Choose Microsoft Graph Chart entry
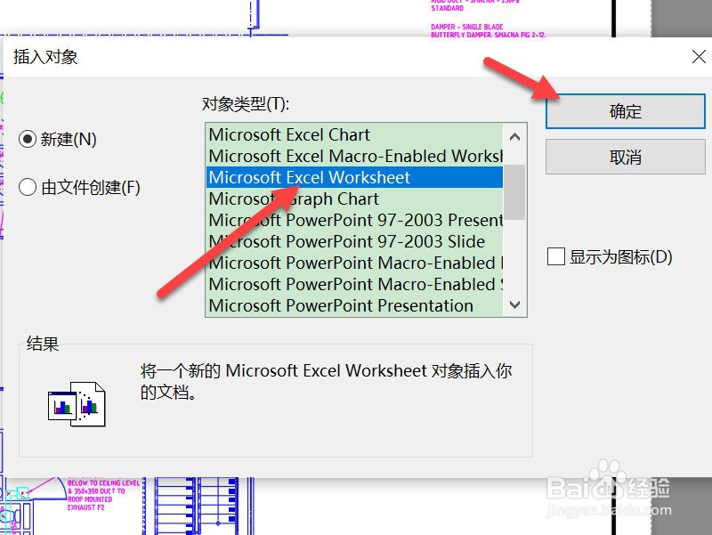The width and height of the screenshot is (712, 535). click(354, 199)
